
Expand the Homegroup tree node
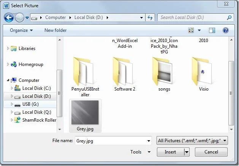[x=8, y=64]
